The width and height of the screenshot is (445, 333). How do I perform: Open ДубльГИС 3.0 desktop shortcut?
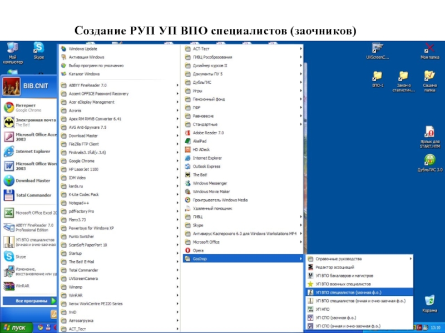tap(429, 163)
